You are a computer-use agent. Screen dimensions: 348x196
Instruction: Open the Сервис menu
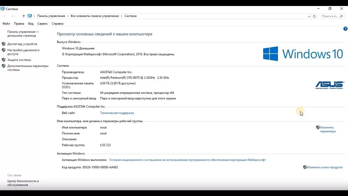(x=42, y=24)
